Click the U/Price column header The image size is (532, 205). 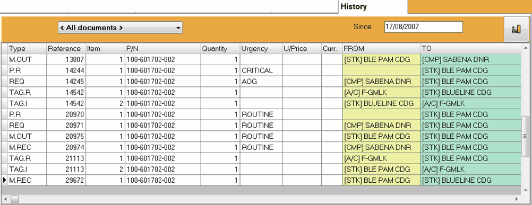pos(302,49)
